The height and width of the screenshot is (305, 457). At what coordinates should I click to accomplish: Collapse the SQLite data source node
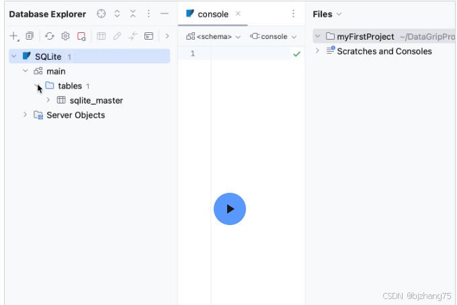13,56
